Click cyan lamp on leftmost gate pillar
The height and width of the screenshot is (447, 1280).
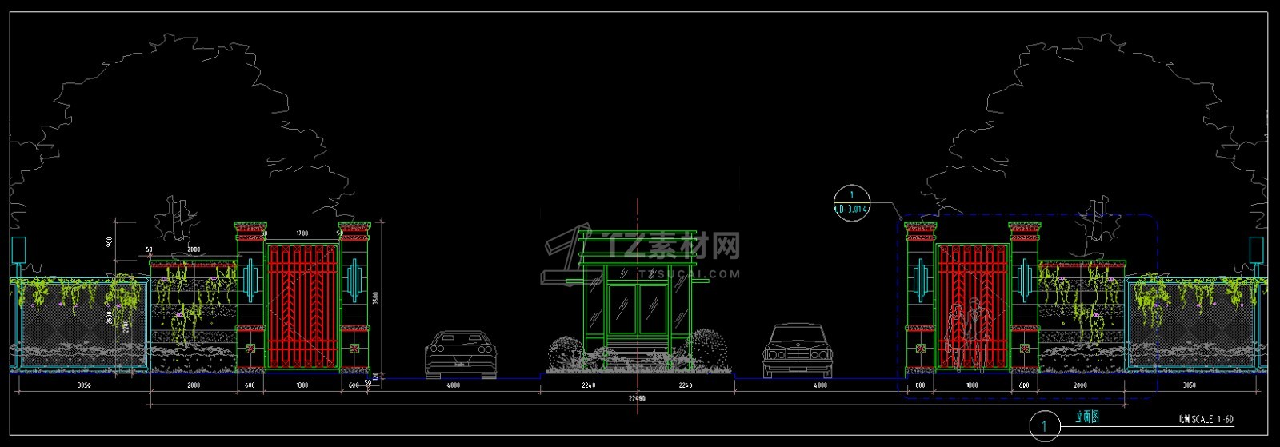click(x=250, y=279)
